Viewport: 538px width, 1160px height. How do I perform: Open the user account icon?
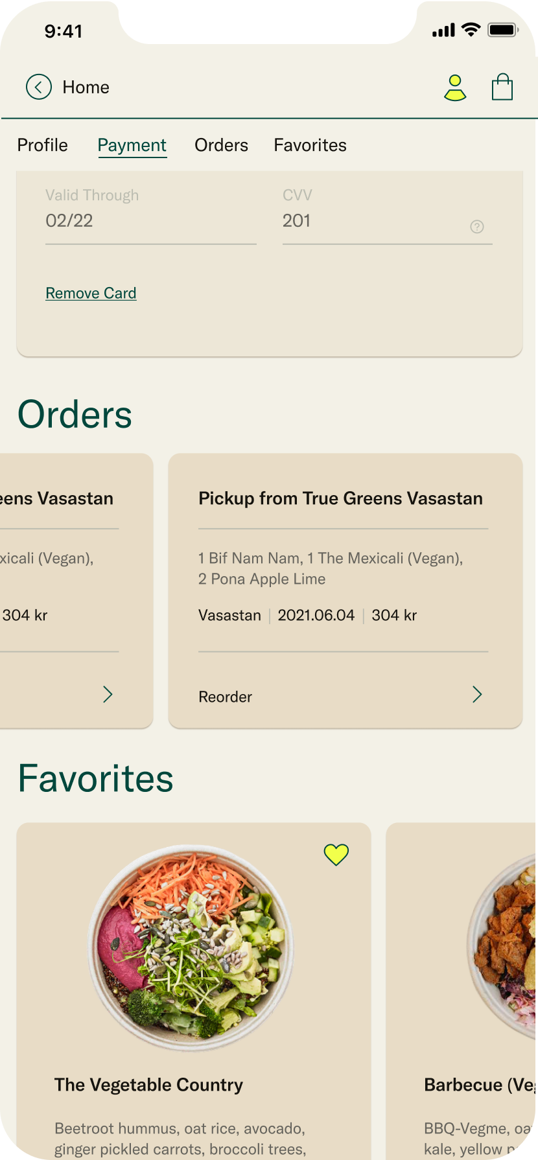[455, 87]
